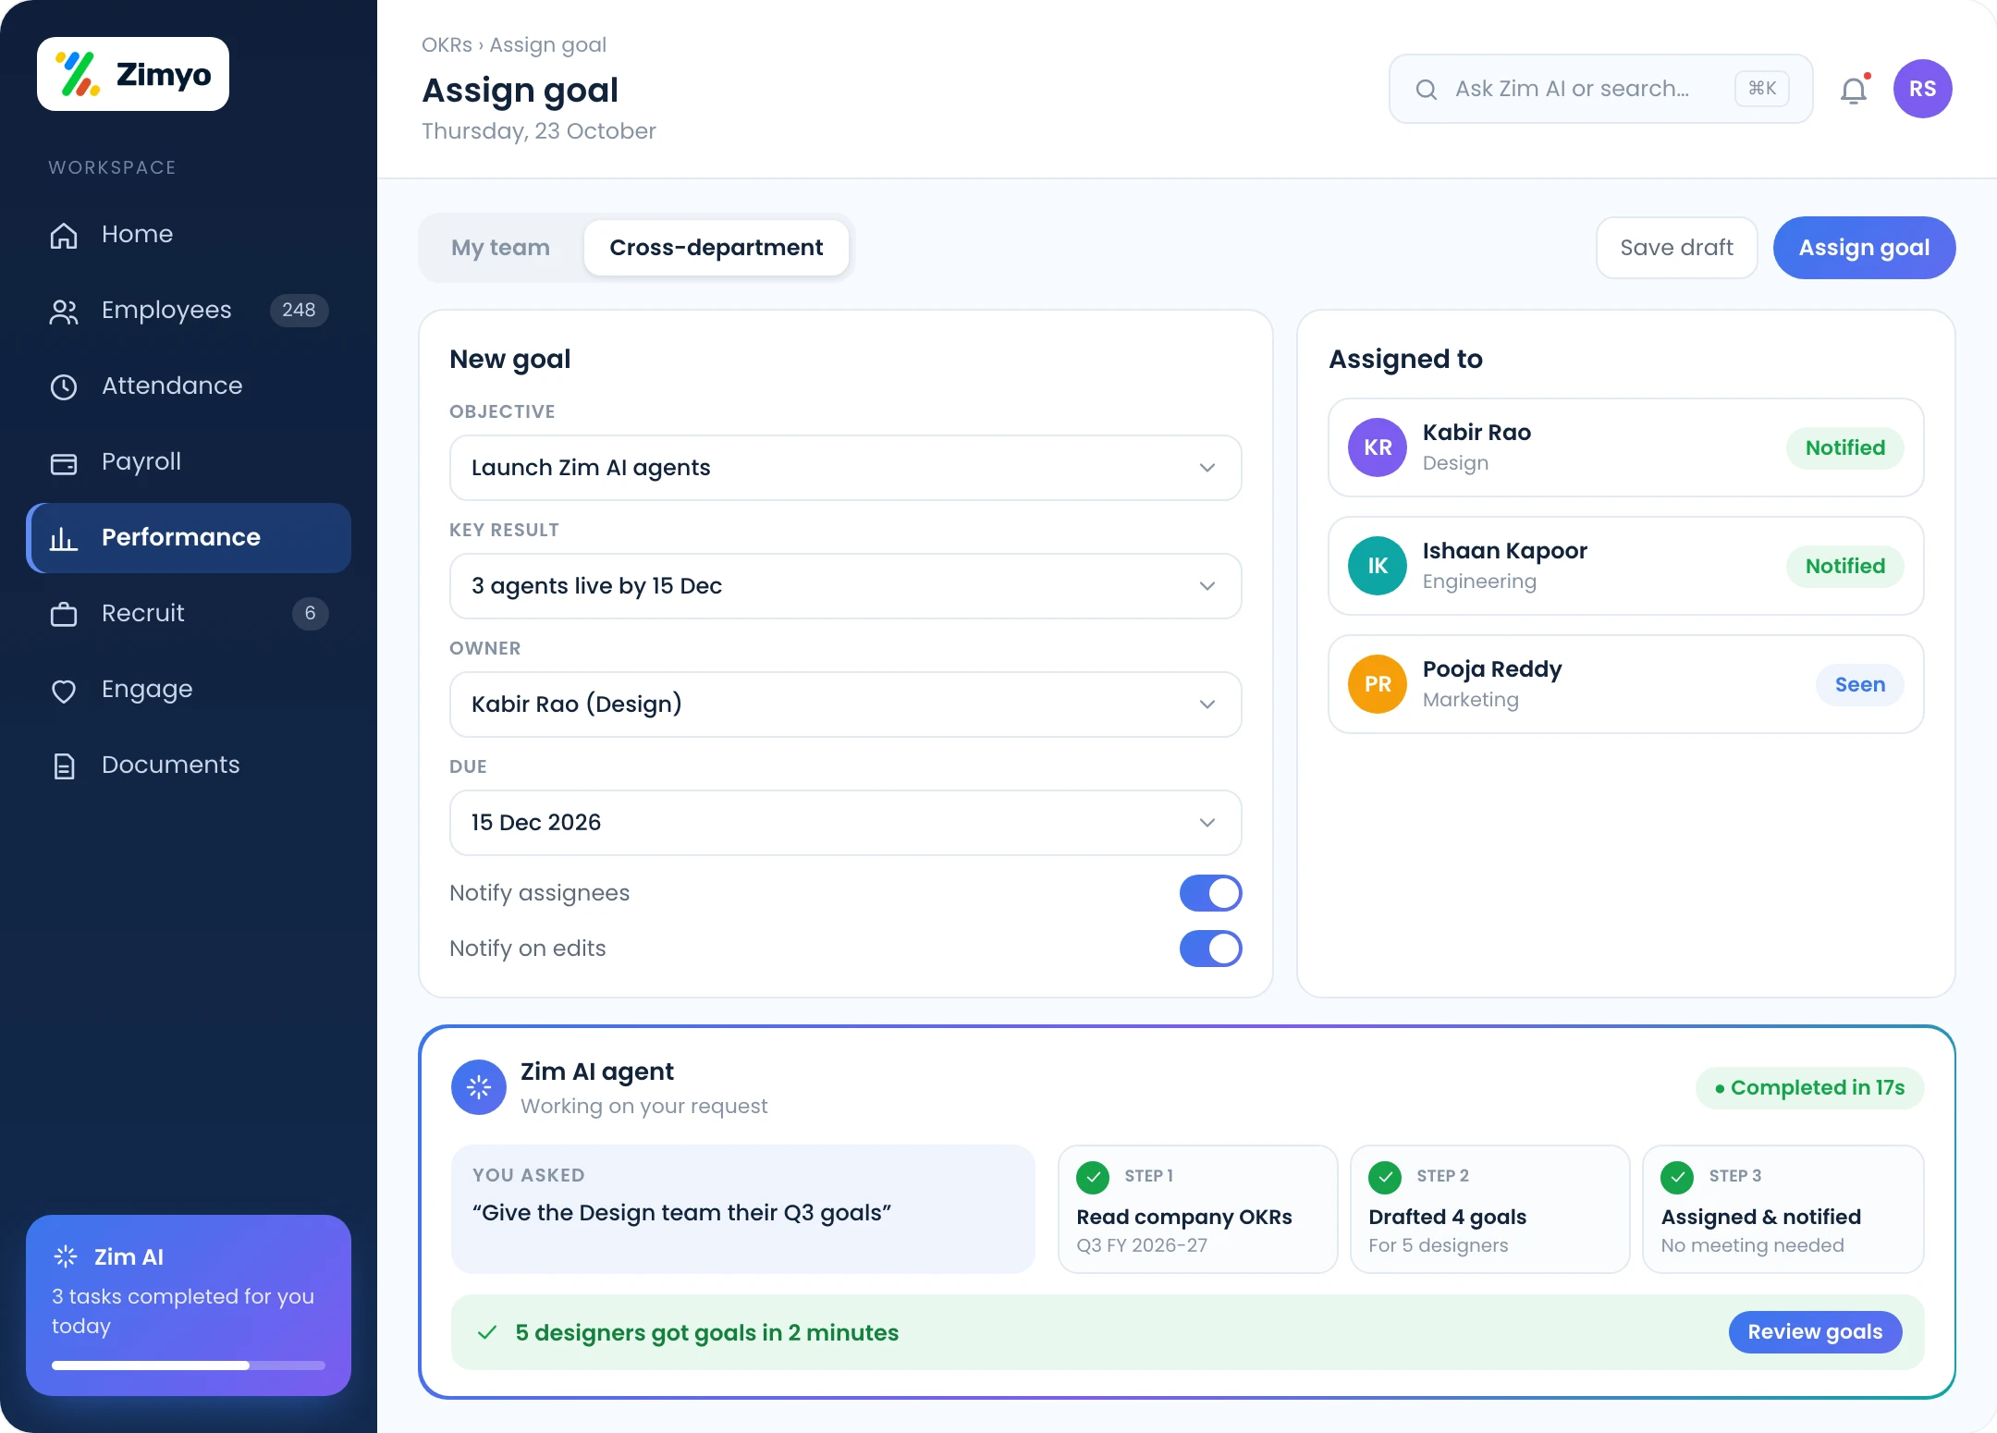Click the Recruit briefcase icon
The width and height of the screenshot is (1997, 1433).
tap(64, 614)
